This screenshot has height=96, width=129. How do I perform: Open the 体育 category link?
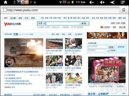pos(47,18)
